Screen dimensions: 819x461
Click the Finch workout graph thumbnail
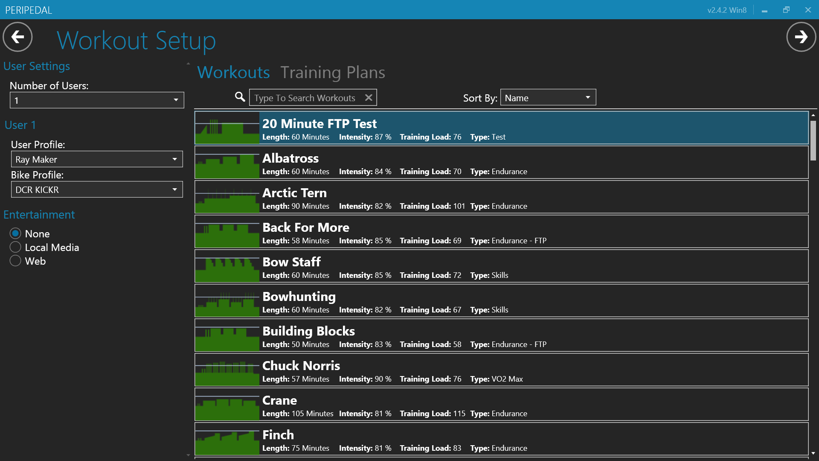tap(227, 439)
